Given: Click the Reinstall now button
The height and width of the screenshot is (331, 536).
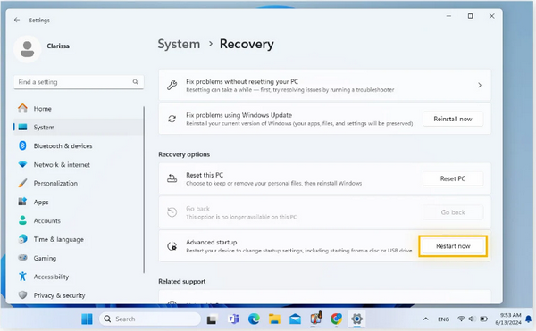Looking at the screenshot, I should [453, 119].
